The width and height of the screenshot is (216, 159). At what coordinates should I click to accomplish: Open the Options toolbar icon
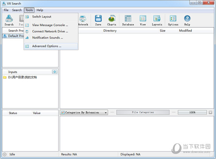pos(173,20)
